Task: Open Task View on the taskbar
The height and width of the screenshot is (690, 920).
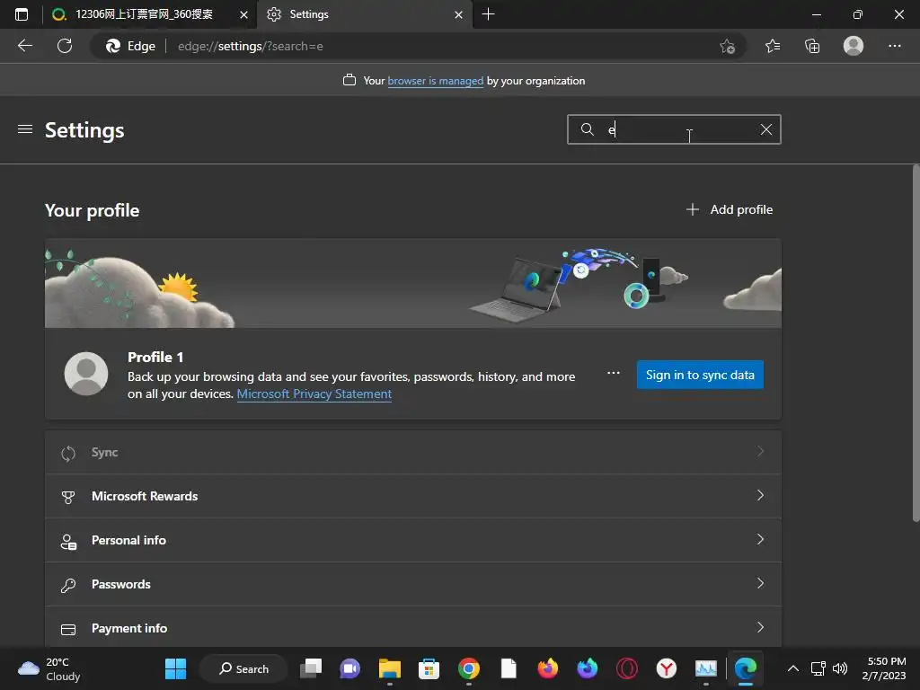Action: [311, 668]
